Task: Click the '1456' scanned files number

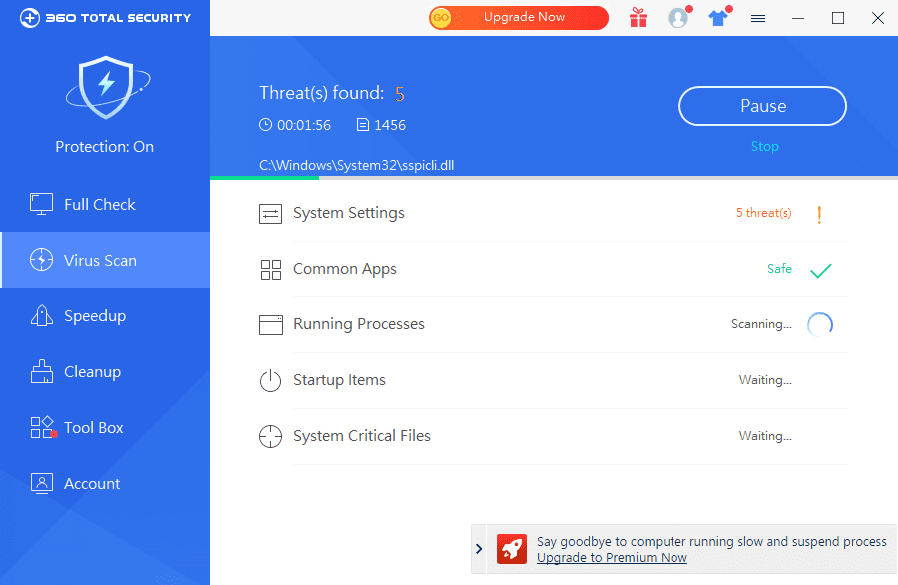Action: pyautogui.click(x=390, y=125)
